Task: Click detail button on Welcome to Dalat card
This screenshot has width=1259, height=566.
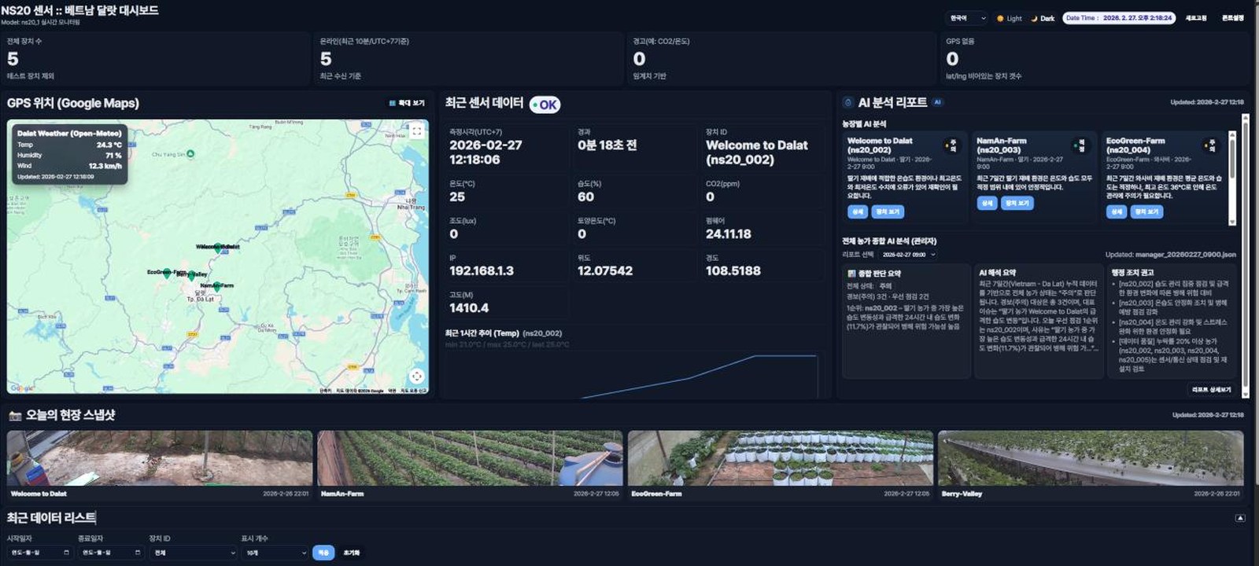Action: click(x=858, y=211)
